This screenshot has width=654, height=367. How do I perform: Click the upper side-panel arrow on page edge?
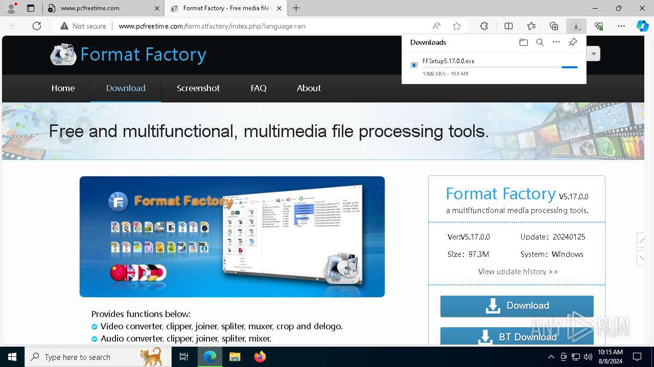[x=642, y=240]
